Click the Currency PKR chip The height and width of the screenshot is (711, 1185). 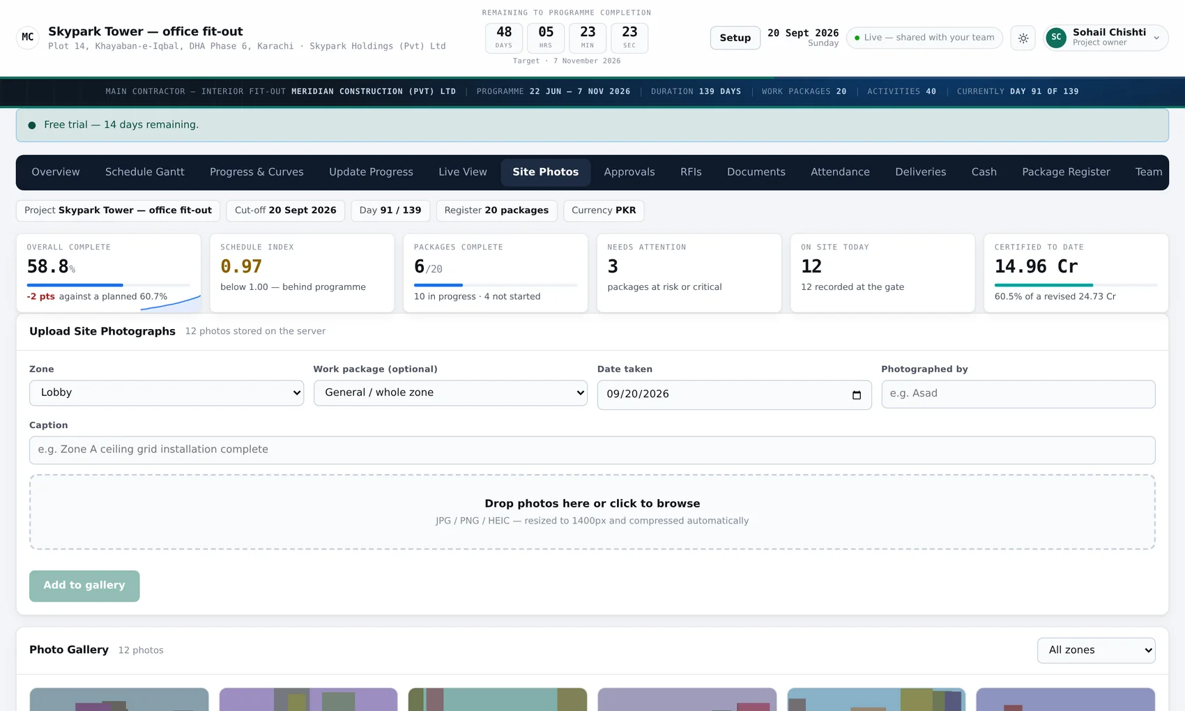pos(604,211)
